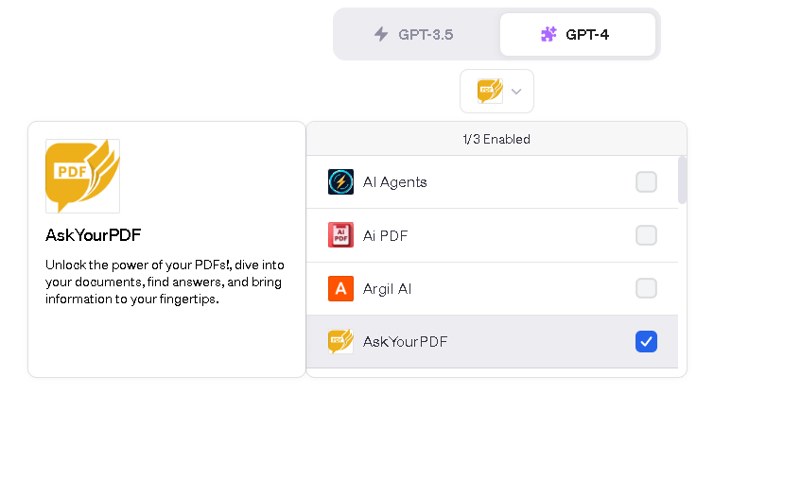Click the AskYourPDF icon in plugin selector button
Viewport: 801px width, 496px height.
(x=491, y=91)
